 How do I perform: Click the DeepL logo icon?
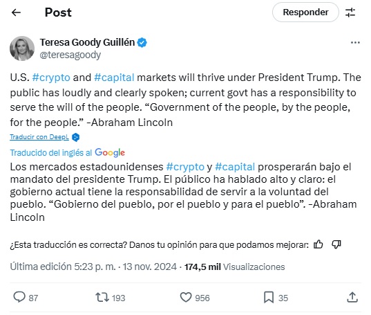coord(76,137)
